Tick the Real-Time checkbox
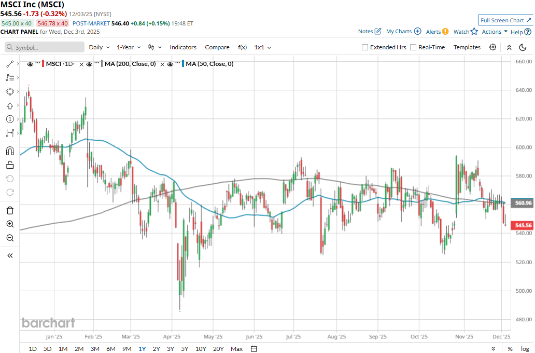The image size is (535, 353). pos(413,47)
